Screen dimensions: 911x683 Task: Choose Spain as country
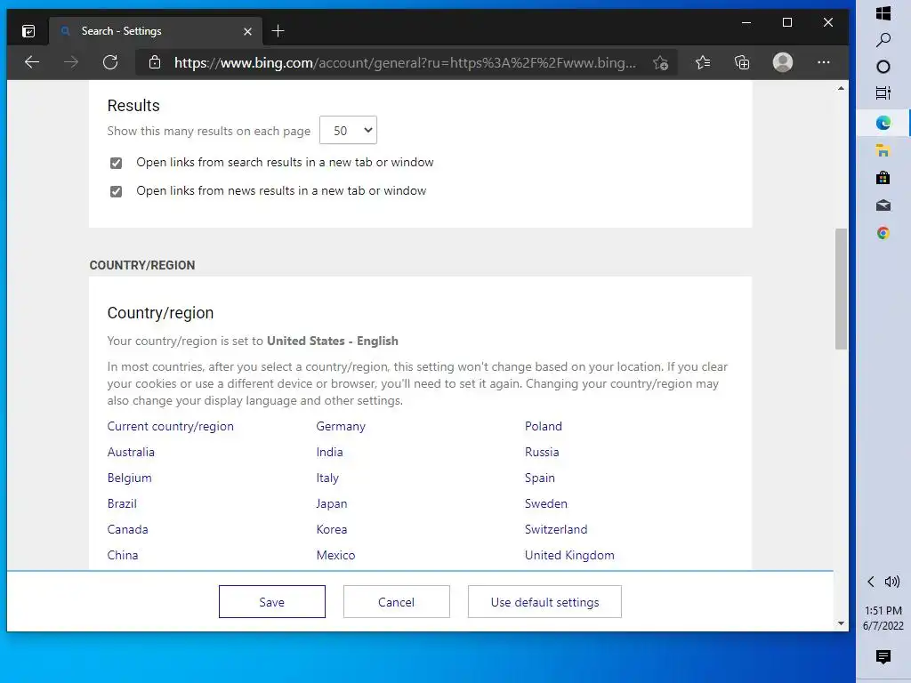(540, 478)
